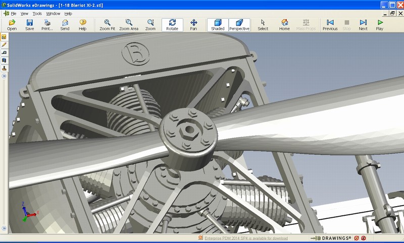Open the Stamp sidebar tool

click(4, 68)
